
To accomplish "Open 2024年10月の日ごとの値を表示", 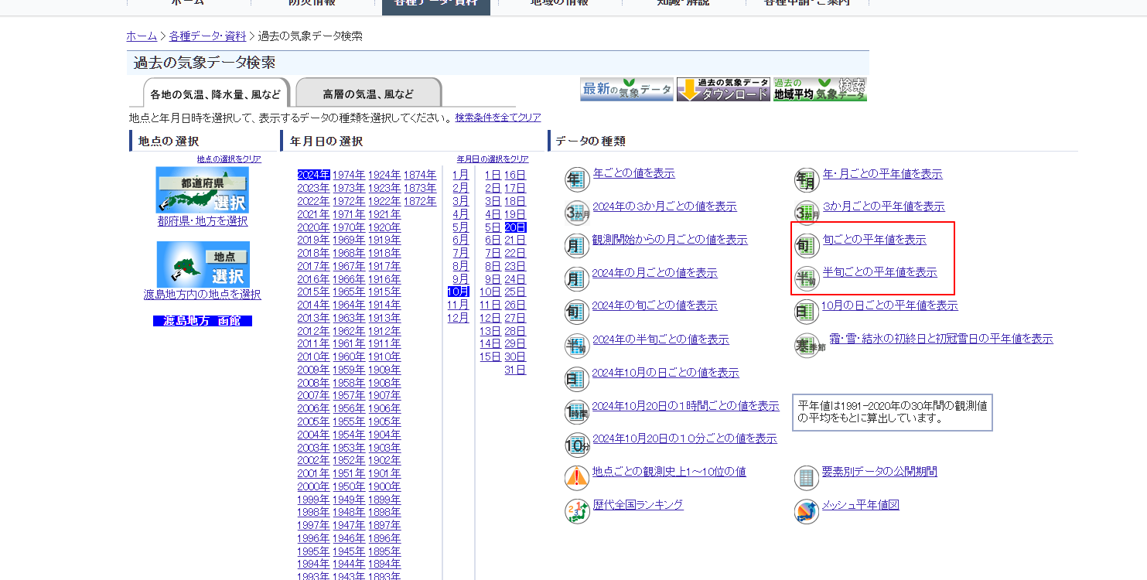I will click(x=665, y=373).
